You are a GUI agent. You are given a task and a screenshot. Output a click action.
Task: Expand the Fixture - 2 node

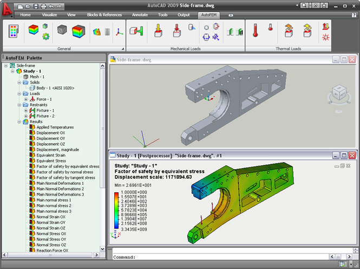[x=26, y=116]
